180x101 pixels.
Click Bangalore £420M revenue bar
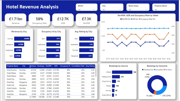(x=19, y=44)
